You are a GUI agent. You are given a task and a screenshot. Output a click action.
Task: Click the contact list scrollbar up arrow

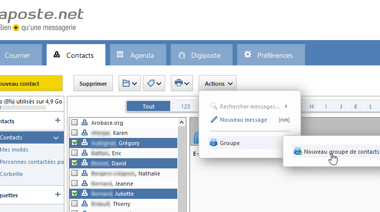click(x=182, y=122)
